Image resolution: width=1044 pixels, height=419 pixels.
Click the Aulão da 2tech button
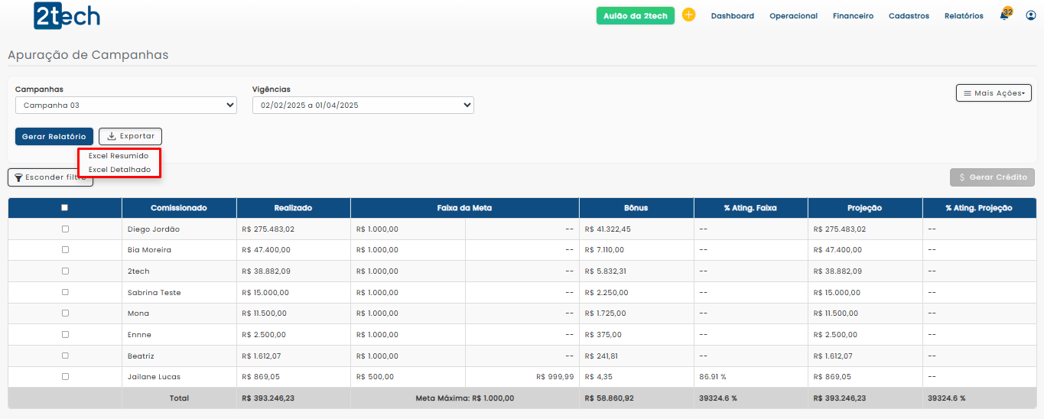pyautogui.click(x=635, y=16)
